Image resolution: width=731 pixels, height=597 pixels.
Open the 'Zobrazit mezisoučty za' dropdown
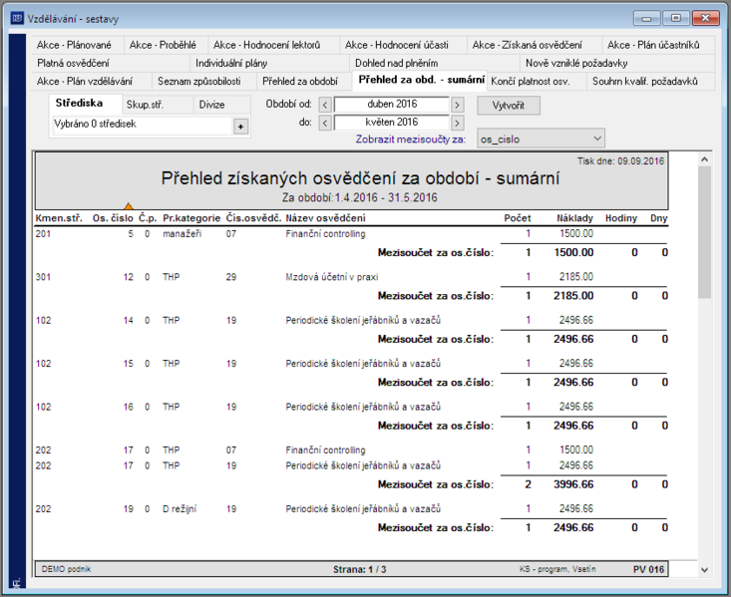[x=541, y=139]
